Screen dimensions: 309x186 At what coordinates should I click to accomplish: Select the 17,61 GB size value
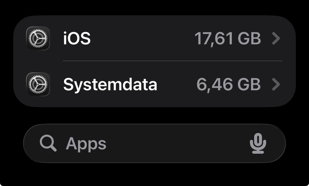point(228,39)
